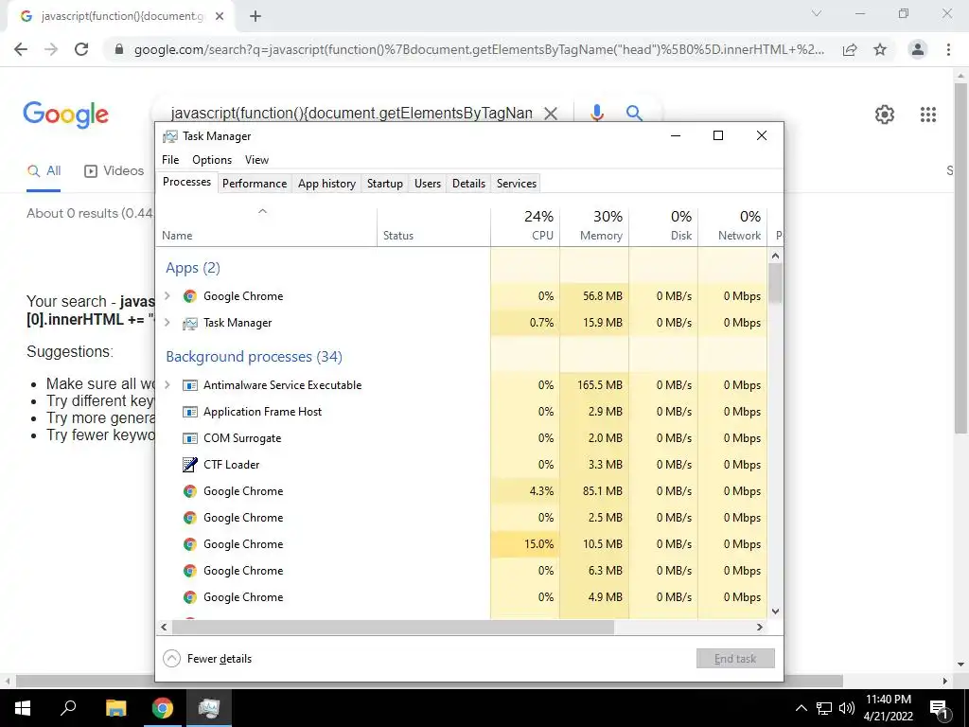The height and width of the screenshot is (727, 969).
Task: Switch to Details tab
Action: [468, 184]
